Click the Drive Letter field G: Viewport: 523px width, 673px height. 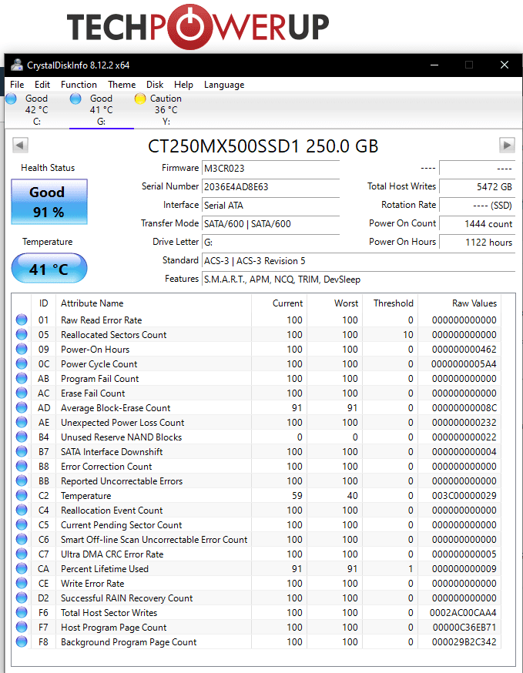coord(270,242)
